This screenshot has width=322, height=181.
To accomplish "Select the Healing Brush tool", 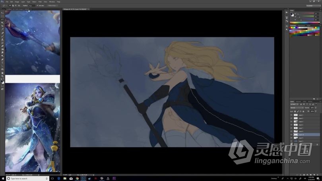I will coord(2,33).
